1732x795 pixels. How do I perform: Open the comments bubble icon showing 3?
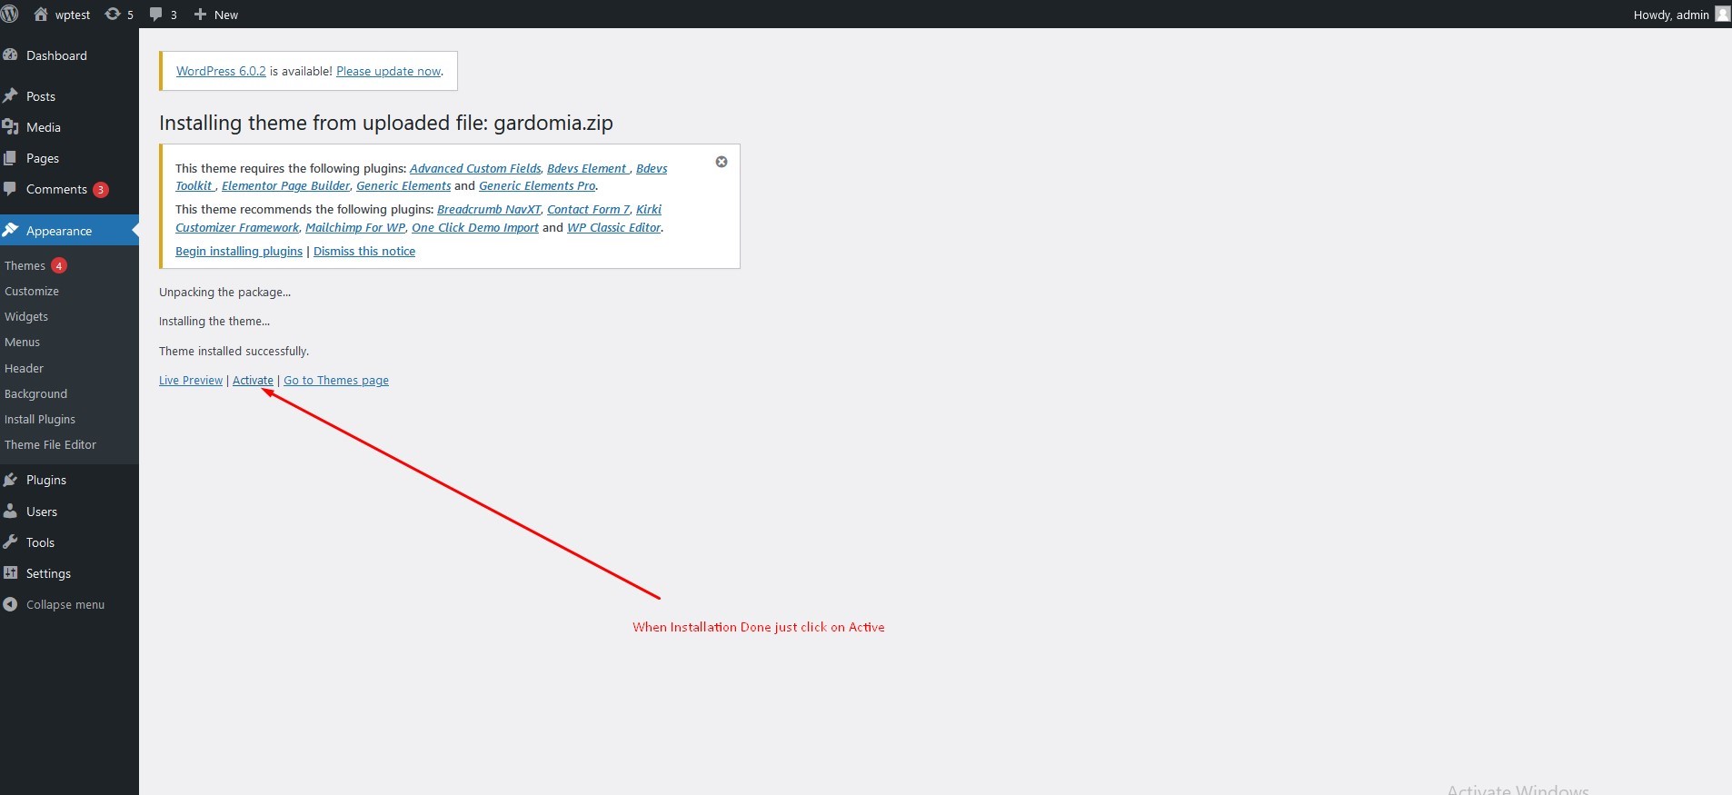pyautogui.click(x=163, y=15)
